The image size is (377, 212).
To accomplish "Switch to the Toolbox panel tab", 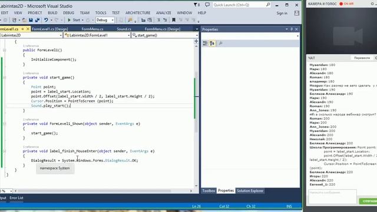I will [209, 191].
